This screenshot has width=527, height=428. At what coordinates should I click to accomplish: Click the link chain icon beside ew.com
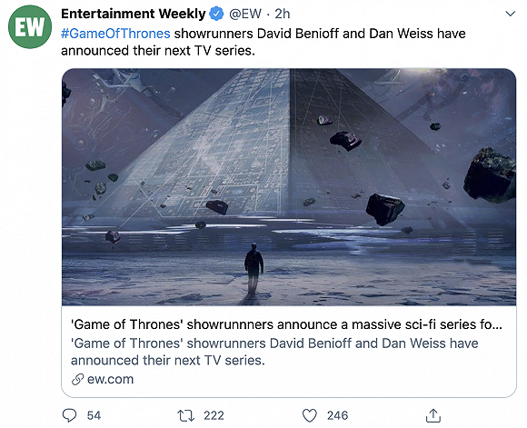tap(77, 380)
